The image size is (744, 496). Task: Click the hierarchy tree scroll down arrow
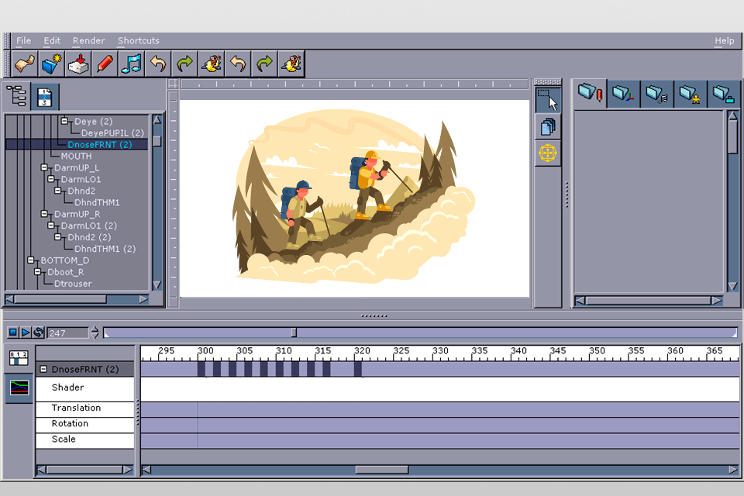tap(157, 284)
